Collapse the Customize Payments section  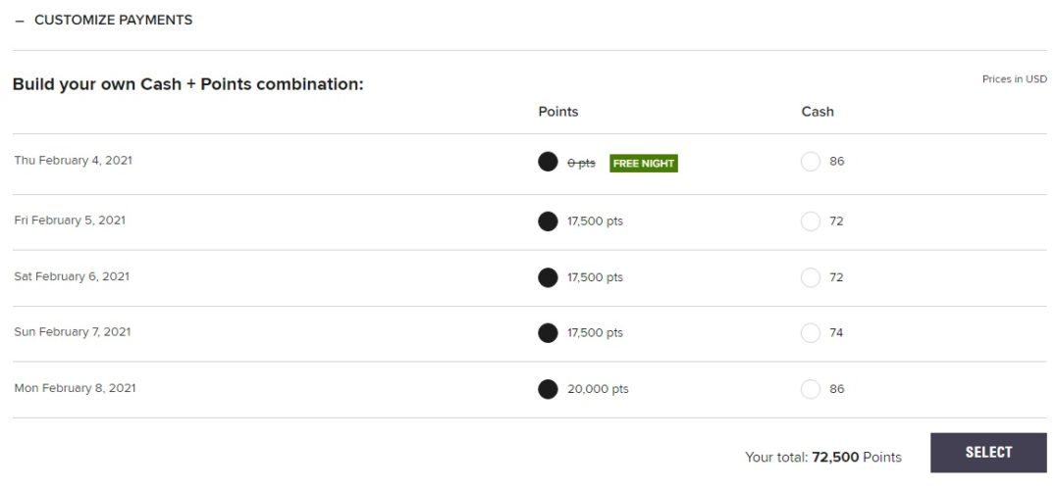(103, 20)
